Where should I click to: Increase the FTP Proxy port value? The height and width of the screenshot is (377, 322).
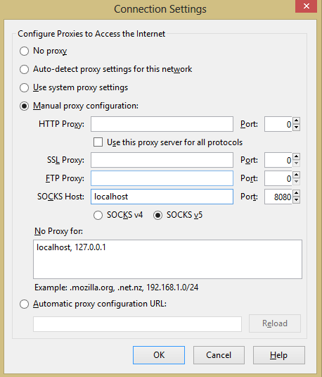297,175
